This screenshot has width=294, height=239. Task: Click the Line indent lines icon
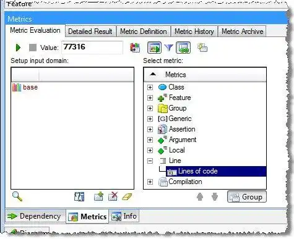[163, 161]
